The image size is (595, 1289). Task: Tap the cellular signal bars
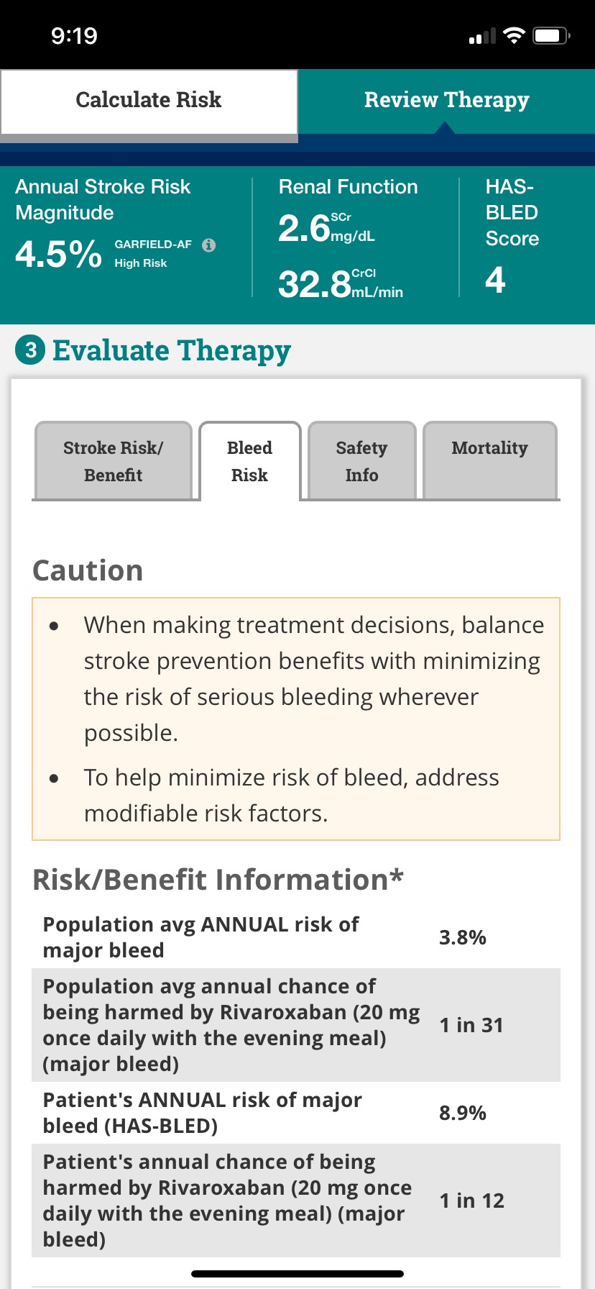[482, 37]
